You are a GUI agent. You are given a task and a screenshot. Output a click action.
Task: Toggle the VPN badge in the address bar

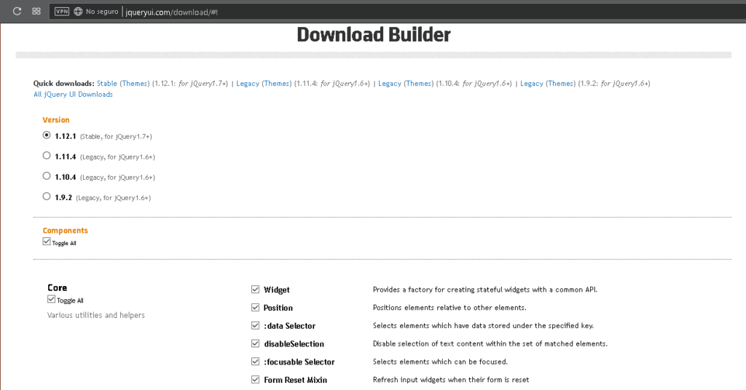coord(62,12)
